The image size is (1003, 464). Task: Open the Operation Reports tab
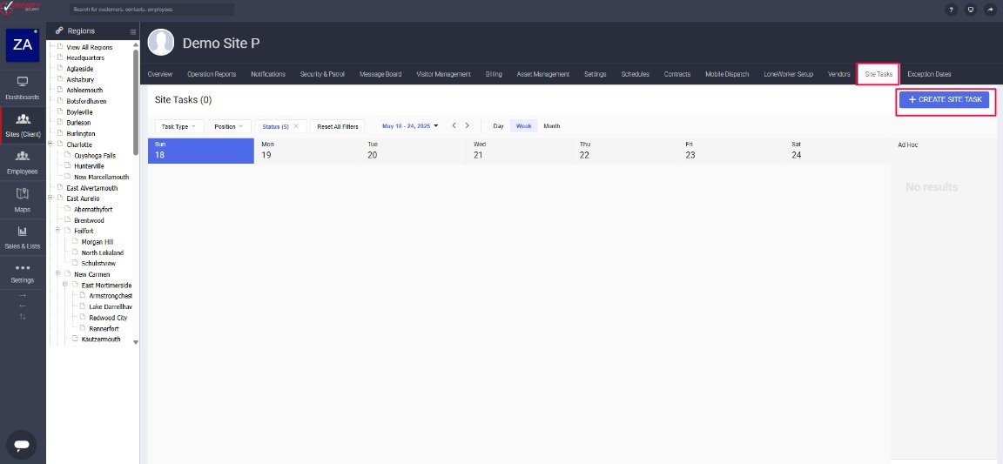coord(212,74)
